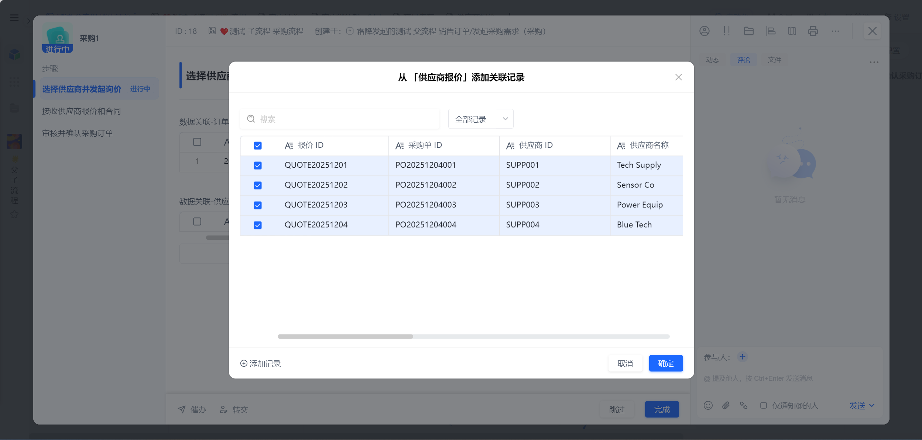922x440 pixels.
Task: Click the printer icon
Action: pos(813,31)
